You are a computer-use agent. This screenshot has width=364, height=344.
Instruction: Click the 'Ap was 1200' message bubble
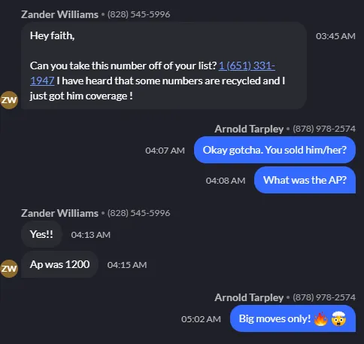pos(59,264)
